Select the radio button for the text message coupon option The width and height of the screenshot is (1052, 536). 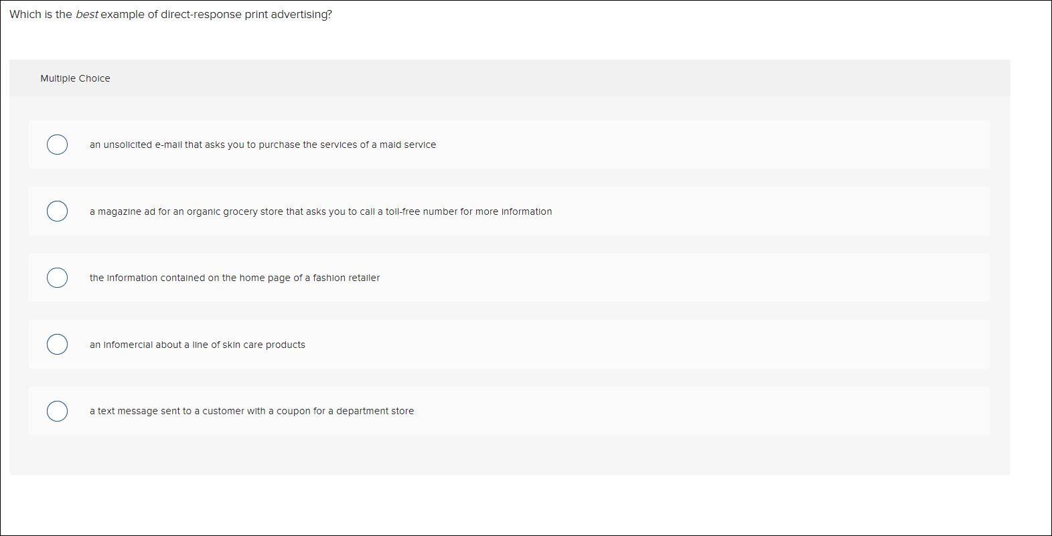pyautogui.click(x=57, y=411)
